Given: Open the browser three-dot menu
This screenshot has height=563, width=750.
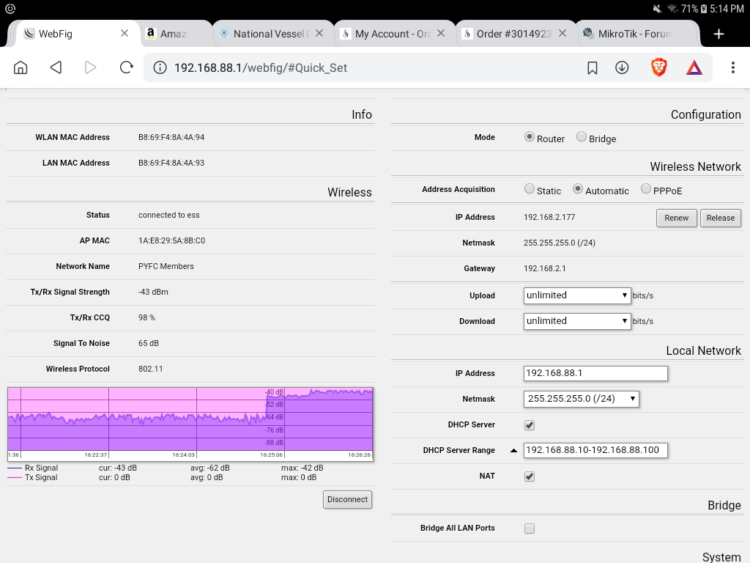Looking at the screenshot, I should [732, 67].
